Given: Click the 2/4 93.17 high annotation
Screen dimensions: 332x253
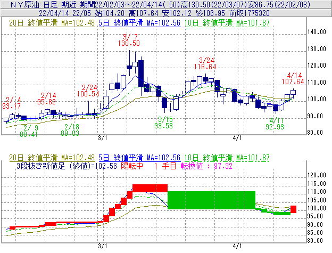Looking at the screenshot, I should (x=12, y=103).
